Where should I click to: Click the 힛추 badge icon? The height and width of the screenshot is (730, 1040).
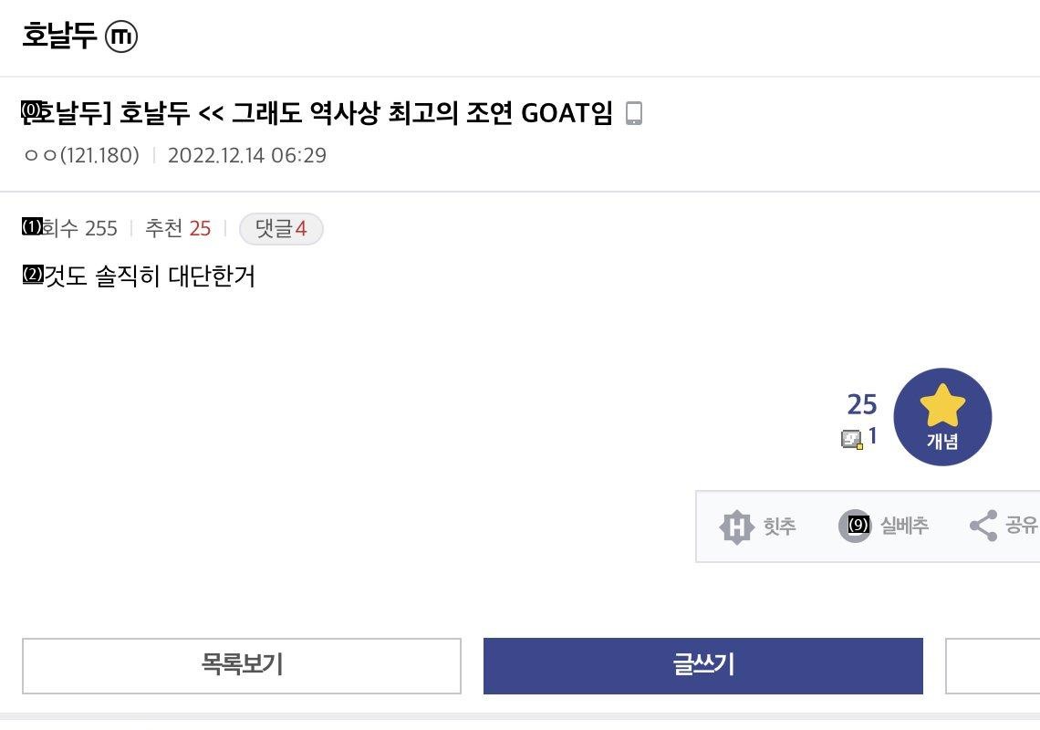[x=737, y=527]
